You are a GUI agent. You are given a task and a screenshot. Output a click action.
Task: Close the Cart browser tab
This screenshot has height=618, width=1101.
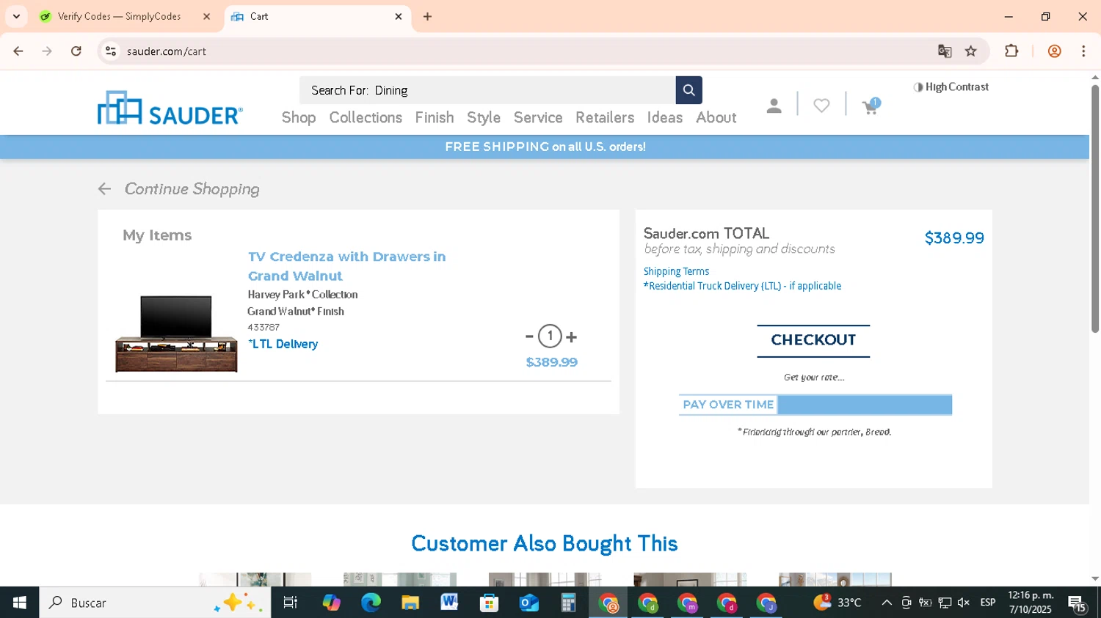pyautogui.click(x=399, y=16)
